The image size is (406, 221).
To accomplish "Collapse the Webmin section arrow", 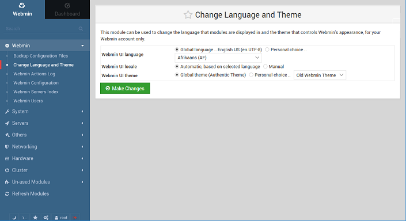I will [82, 45].
